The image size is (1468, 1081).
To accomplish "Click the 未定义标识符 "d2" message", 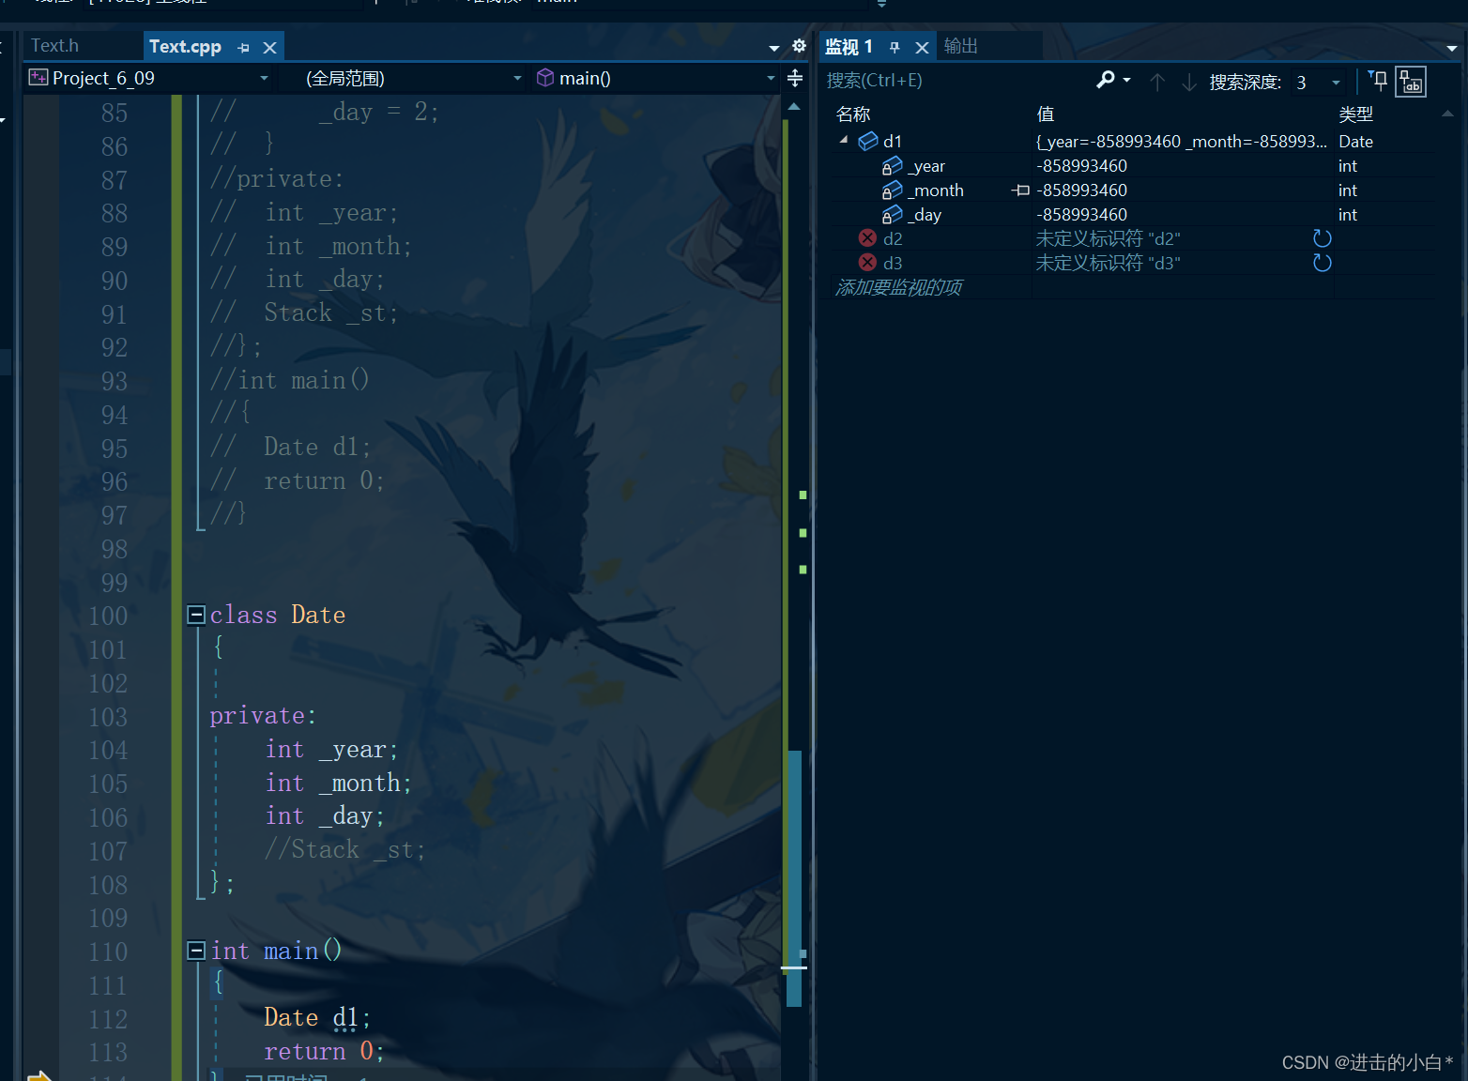I will (1108, 238).
